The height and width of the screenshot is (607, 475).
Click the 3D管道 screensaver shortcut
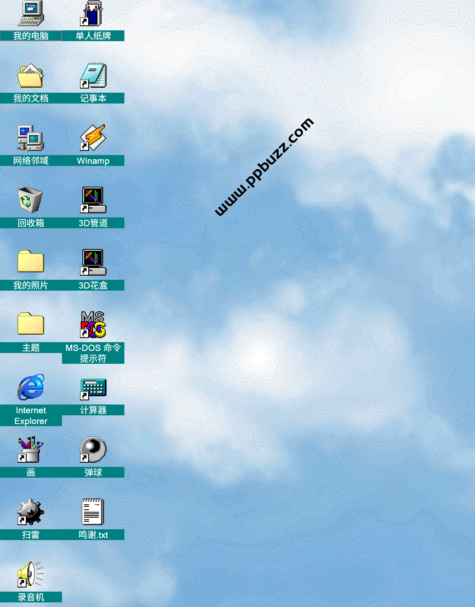coord(93,200)
